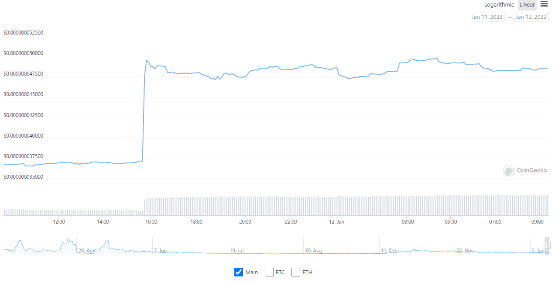Viewport: 555px width, 283px height.
Task: Click the hamburger menu lines top right
Action: coord(544,4)
